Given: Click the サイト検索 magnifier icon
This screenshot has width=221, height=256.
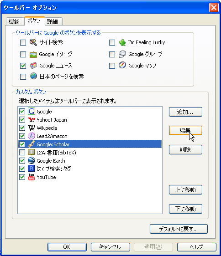Looking at the screenshot, I should click(x=33, y=42).
